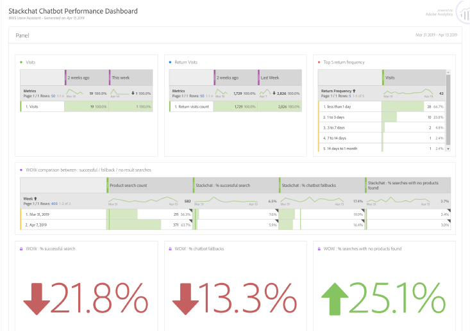470x331 pixels.
Task: Select the '4. 7 to 14 days' row
Action: (x=382, y=138)
